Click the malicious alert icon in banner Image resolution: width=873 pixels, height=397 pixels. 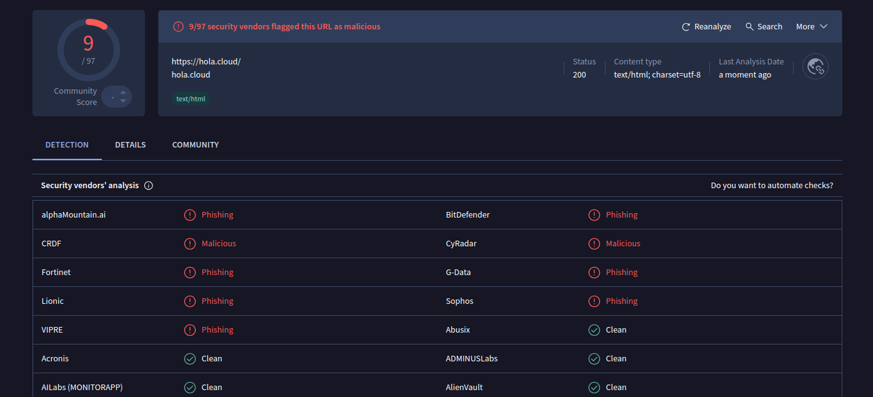[x=178, y=27]
